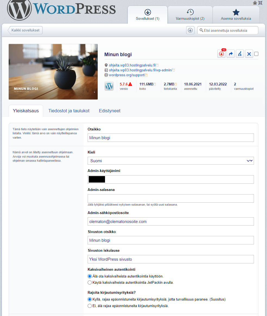Switch to the Tiedostot ja taulukot tab
This screenshot has height=316, width=267.
[x=69, y=111]
